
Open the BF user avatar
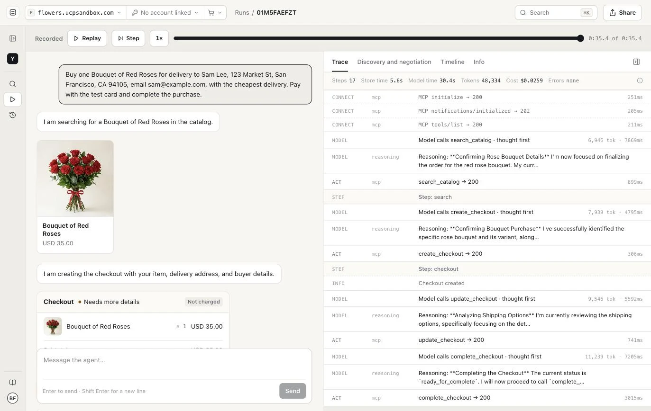pos(13,398)
